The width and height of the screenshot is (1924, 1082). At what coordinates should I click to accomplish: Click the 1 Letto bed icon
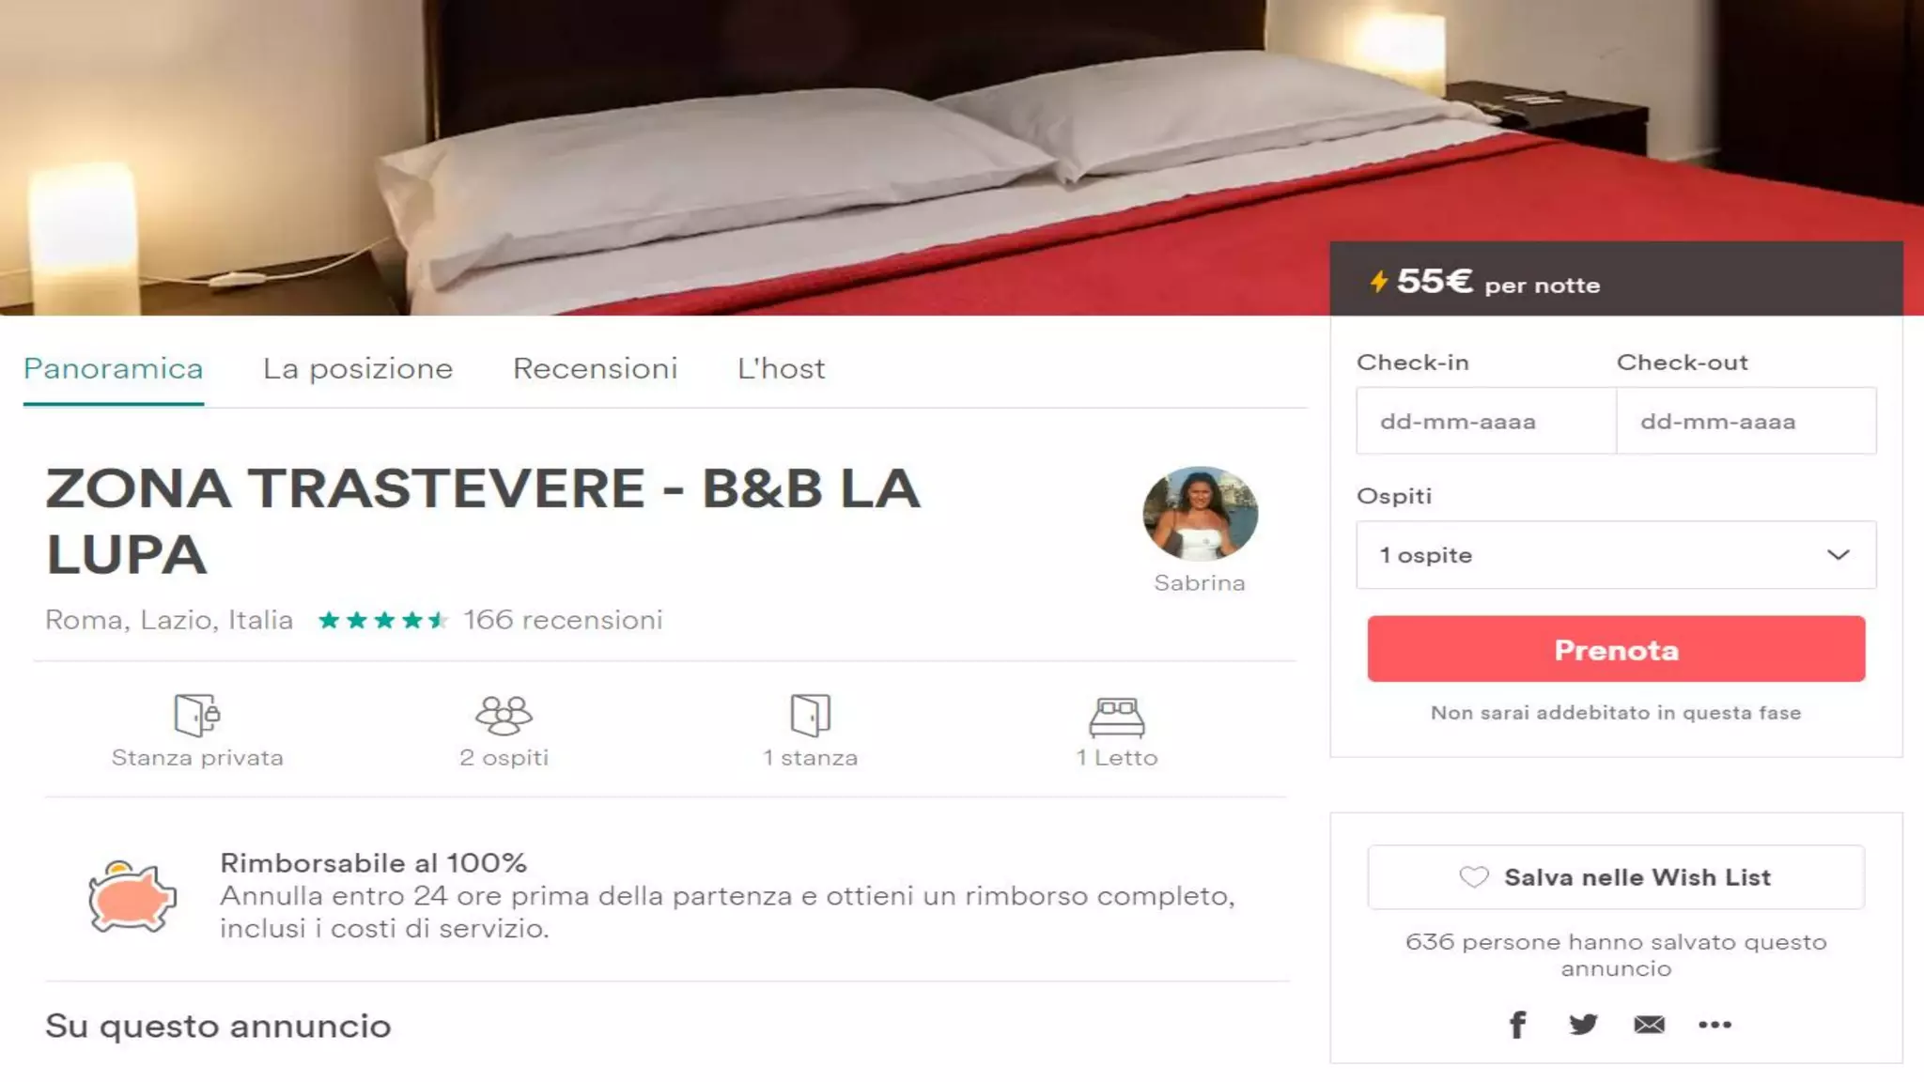(x=1117, y=717)
